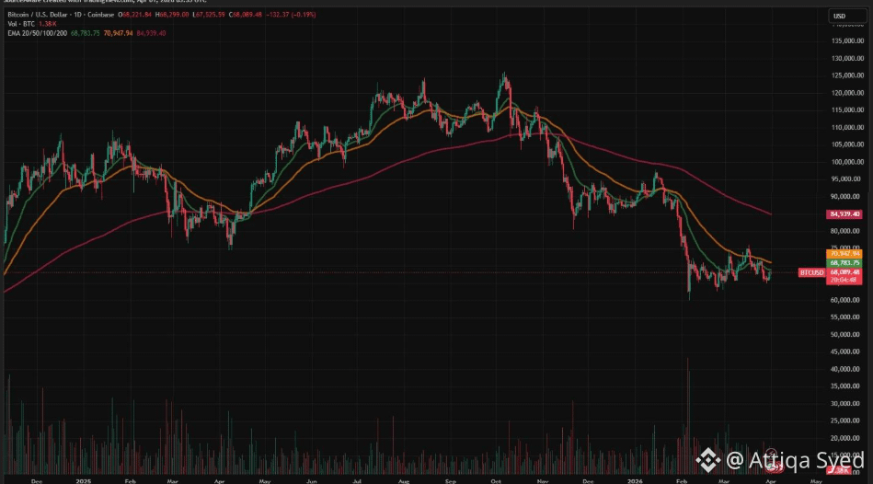Click the red EMA value 84,939.40 in legend
The image size is (873, 484).
click(x=151, y=33)
